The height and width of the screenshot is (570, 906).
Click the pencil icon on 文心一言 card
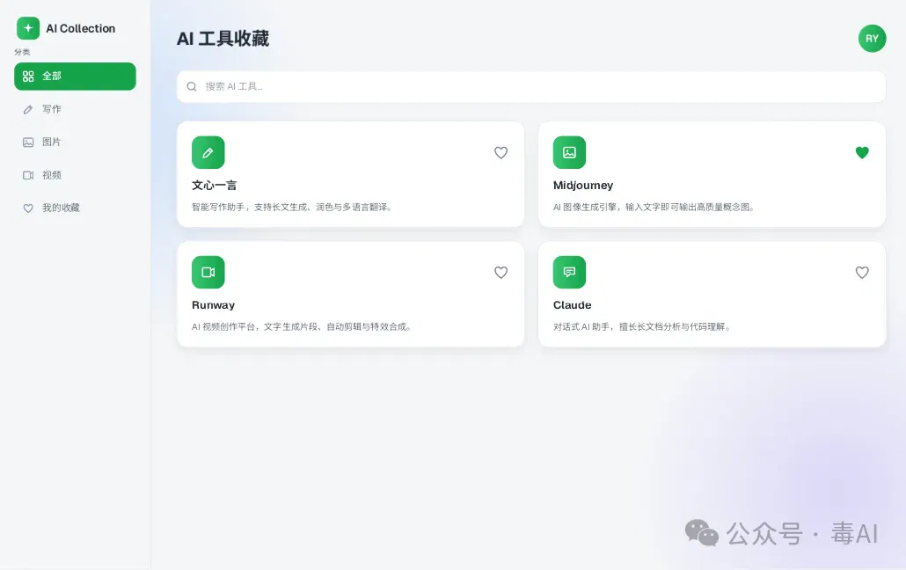pos(208,153)
